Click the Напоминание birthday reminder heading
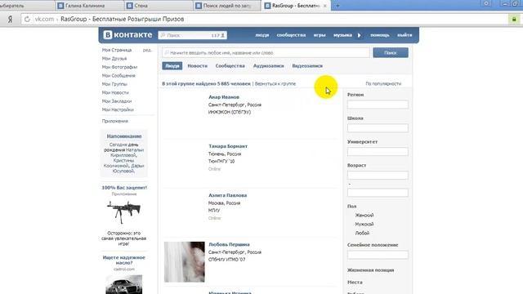The height and width of the screenshot is (294, 523). 124,136
